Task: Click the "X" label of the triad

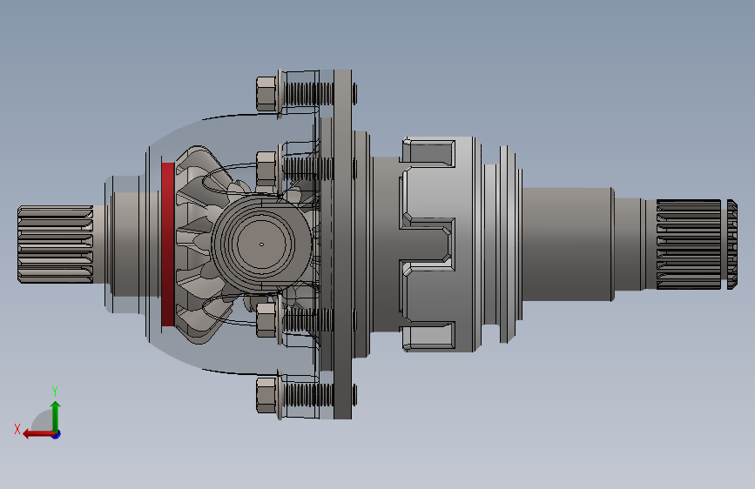Action: point(17,429)
